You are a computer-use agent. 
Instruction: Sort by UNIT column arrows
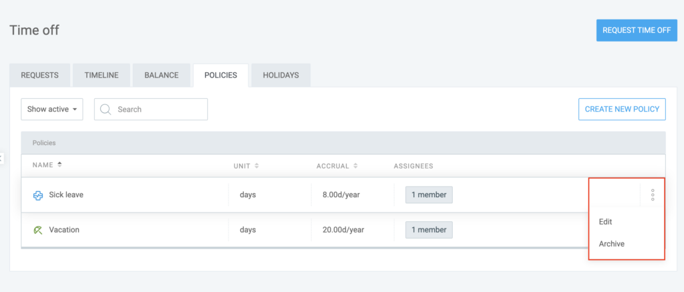click(x=256, y=166)
